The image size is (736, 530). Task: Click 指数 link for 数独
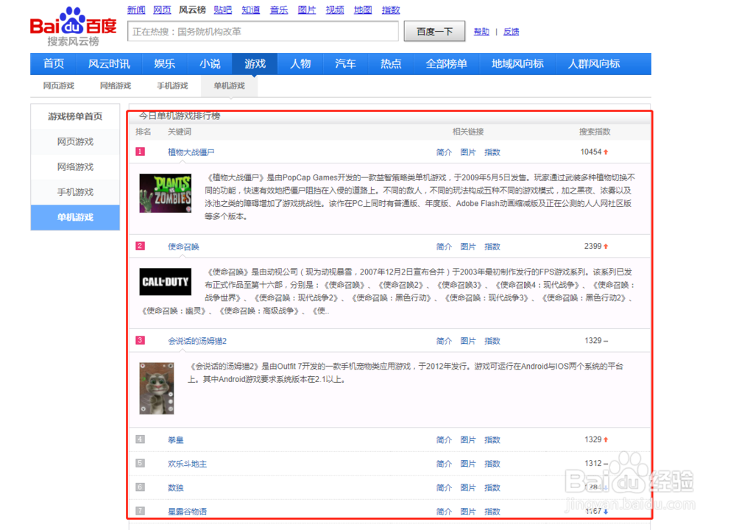point(492,487)
